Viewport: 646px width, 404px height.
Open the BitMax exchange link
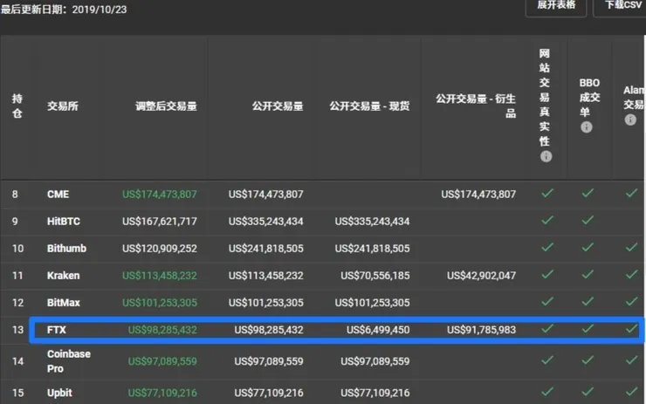click(64, 303)
